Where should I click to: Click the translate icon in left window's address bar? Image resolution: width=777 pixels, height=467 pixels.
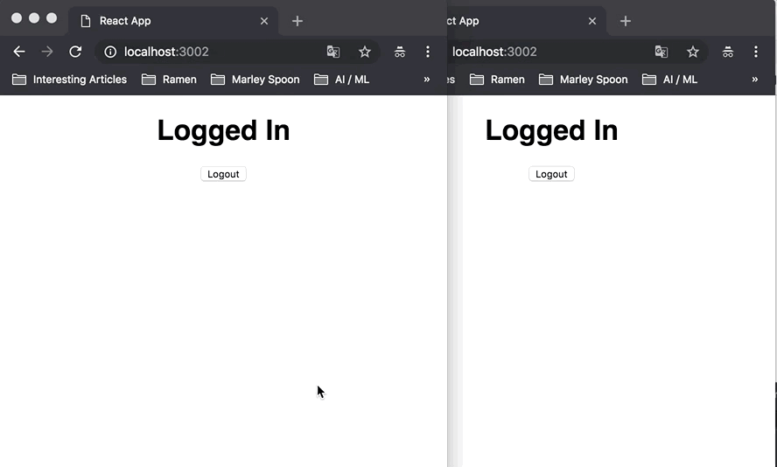tap(333, 52)
